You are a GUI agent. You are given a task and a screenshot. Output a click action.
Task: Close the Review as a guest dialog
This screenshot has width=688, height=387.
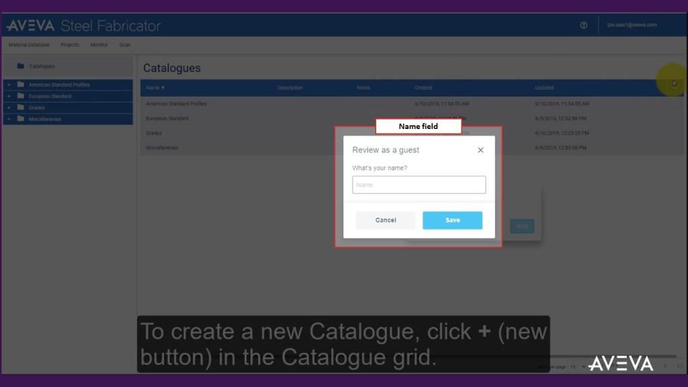pos(480,150)
